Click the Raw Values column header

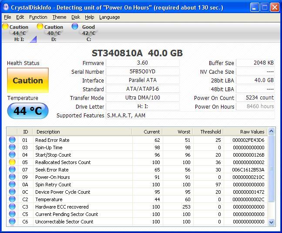coord(246,132)
